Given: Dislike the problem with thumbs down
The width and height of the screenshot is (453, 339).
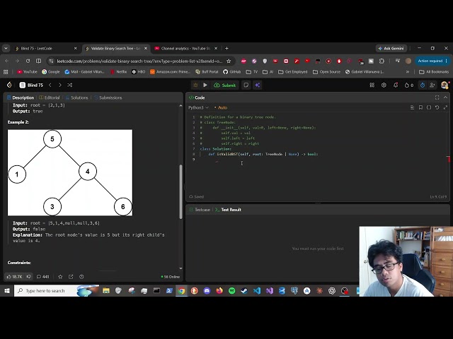Looking at the screenshot, I should tap(28, 277).
